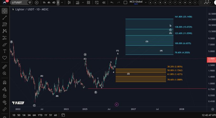Select the S favorite toolbar item
This screenshot has height=118, width=216.
(x=195, y=3)
